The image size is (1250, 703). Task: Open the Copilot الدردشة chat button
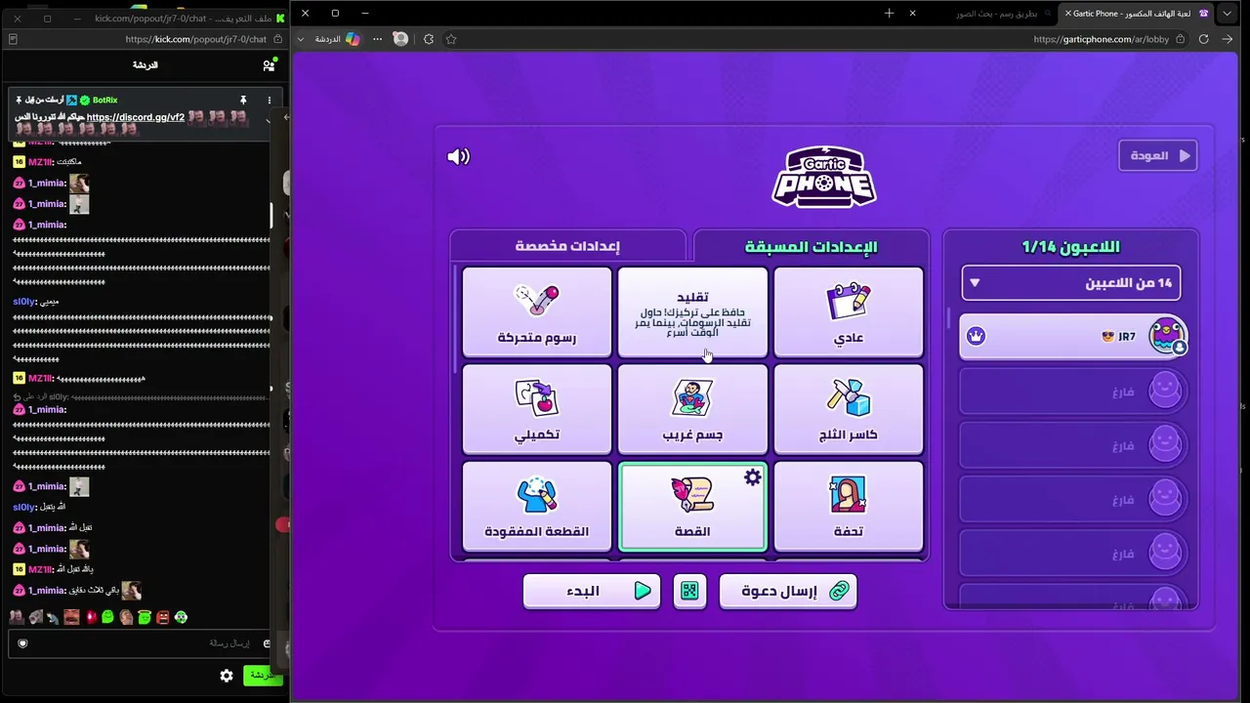[x=337, y=39]
